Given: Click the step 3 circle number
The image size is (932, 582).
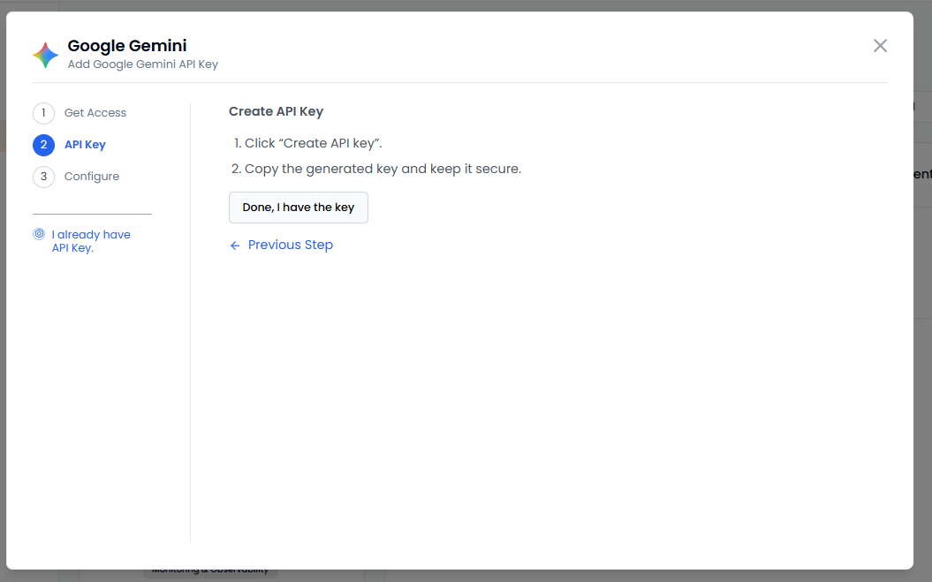Looking at the screenshot, I should (43, 177).
